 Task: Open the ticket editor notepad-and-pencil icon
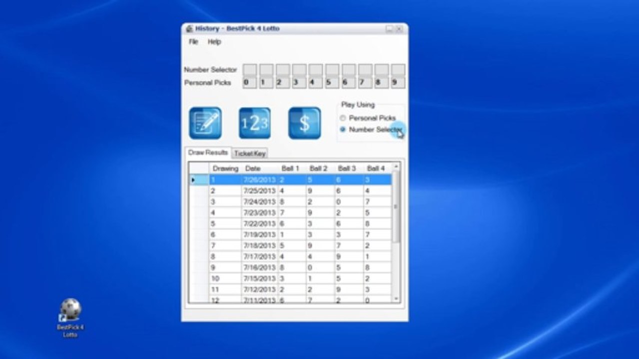click(x=205, y=123)
